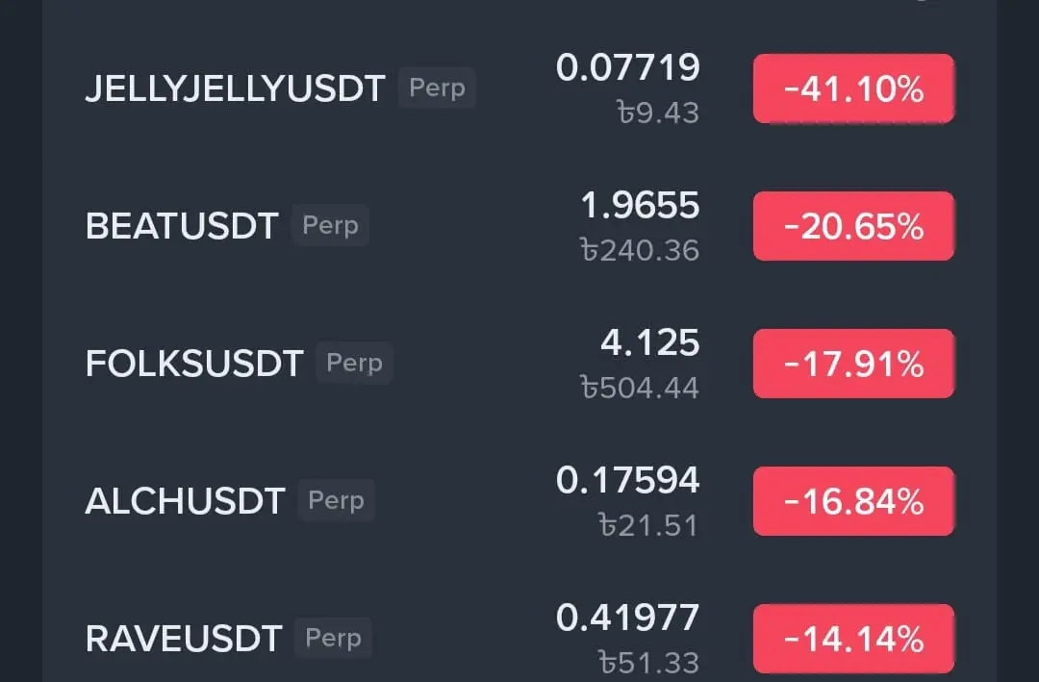
Task: Tap the ALCHUSDT price 0.17594
Action: point(627,480)
